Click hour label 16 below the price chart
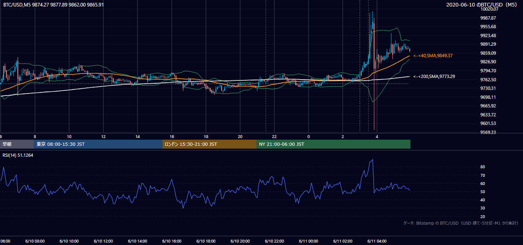Image resolution: width=523 pixels, height=245 pixels. tap(172, 136)
